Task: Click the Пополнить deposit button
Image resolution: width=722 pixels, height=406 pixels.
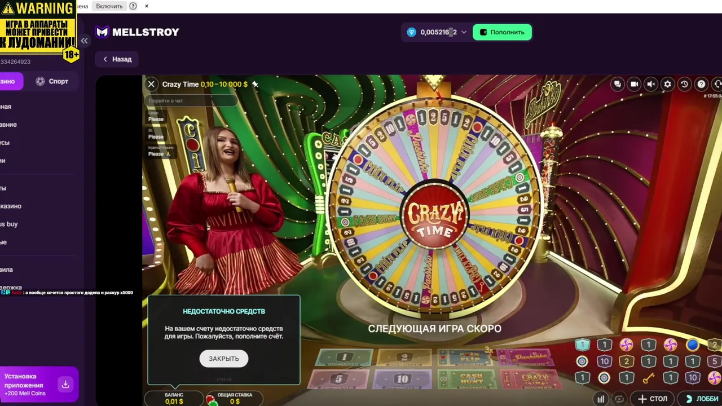Action: pos(502,32)
